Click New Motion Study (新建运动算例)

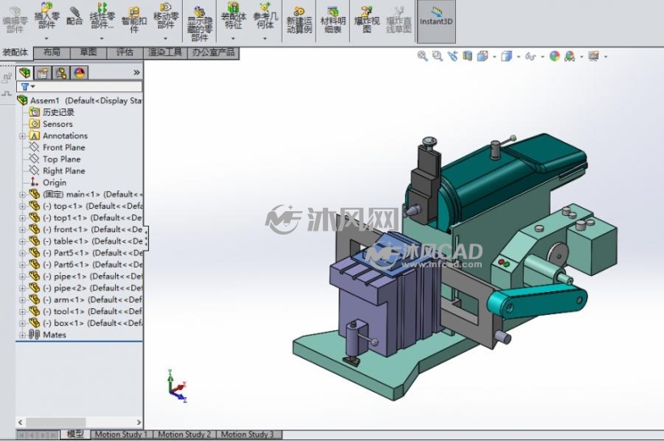[299, 20]
